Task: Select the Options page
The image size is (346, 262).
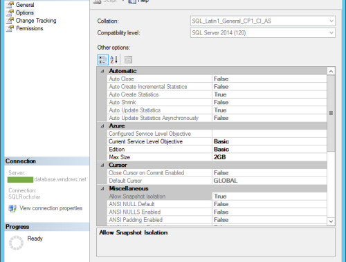Action: 25,12
